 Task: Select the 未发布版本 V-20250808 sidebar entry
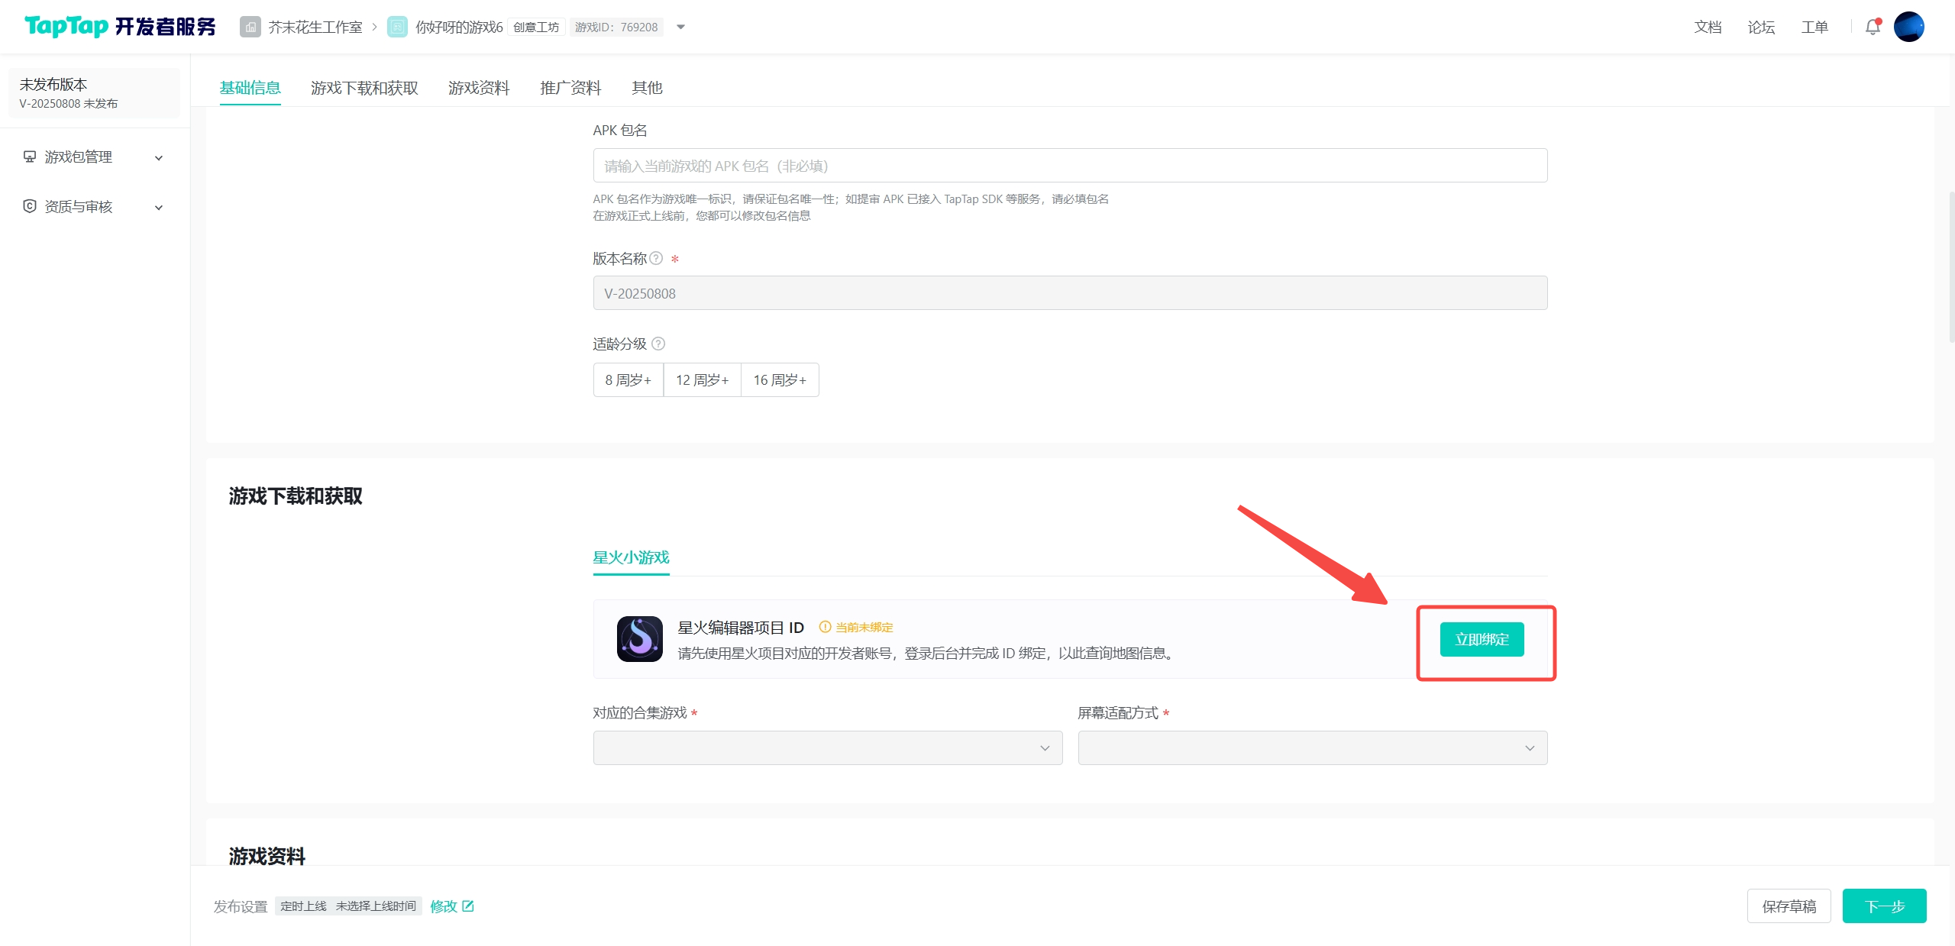pyautogui.click(x=94, y=93)
